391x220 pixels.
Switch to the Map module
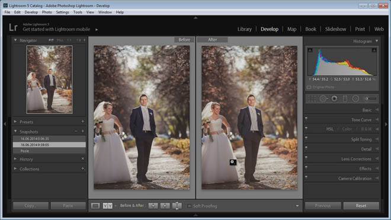(x=291, y=29)
